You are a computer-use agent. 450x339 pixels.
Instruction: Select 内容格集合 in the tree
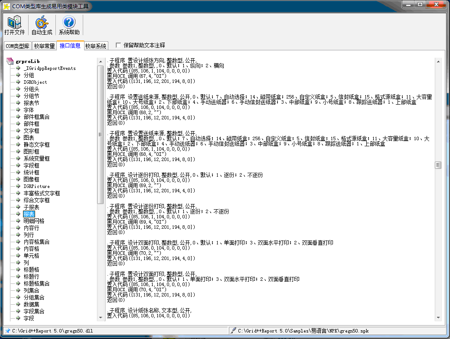tap(36, 242)
